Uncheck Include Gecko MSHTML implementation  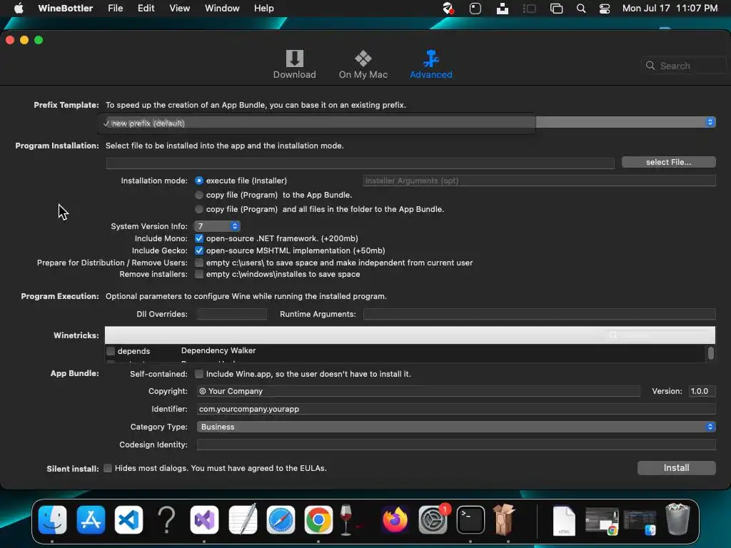(199, 250)
